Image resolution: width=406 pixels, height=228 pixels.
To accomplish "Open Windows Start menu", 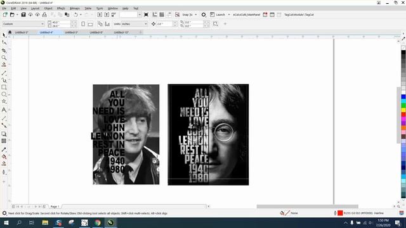I will click(6, 222).
